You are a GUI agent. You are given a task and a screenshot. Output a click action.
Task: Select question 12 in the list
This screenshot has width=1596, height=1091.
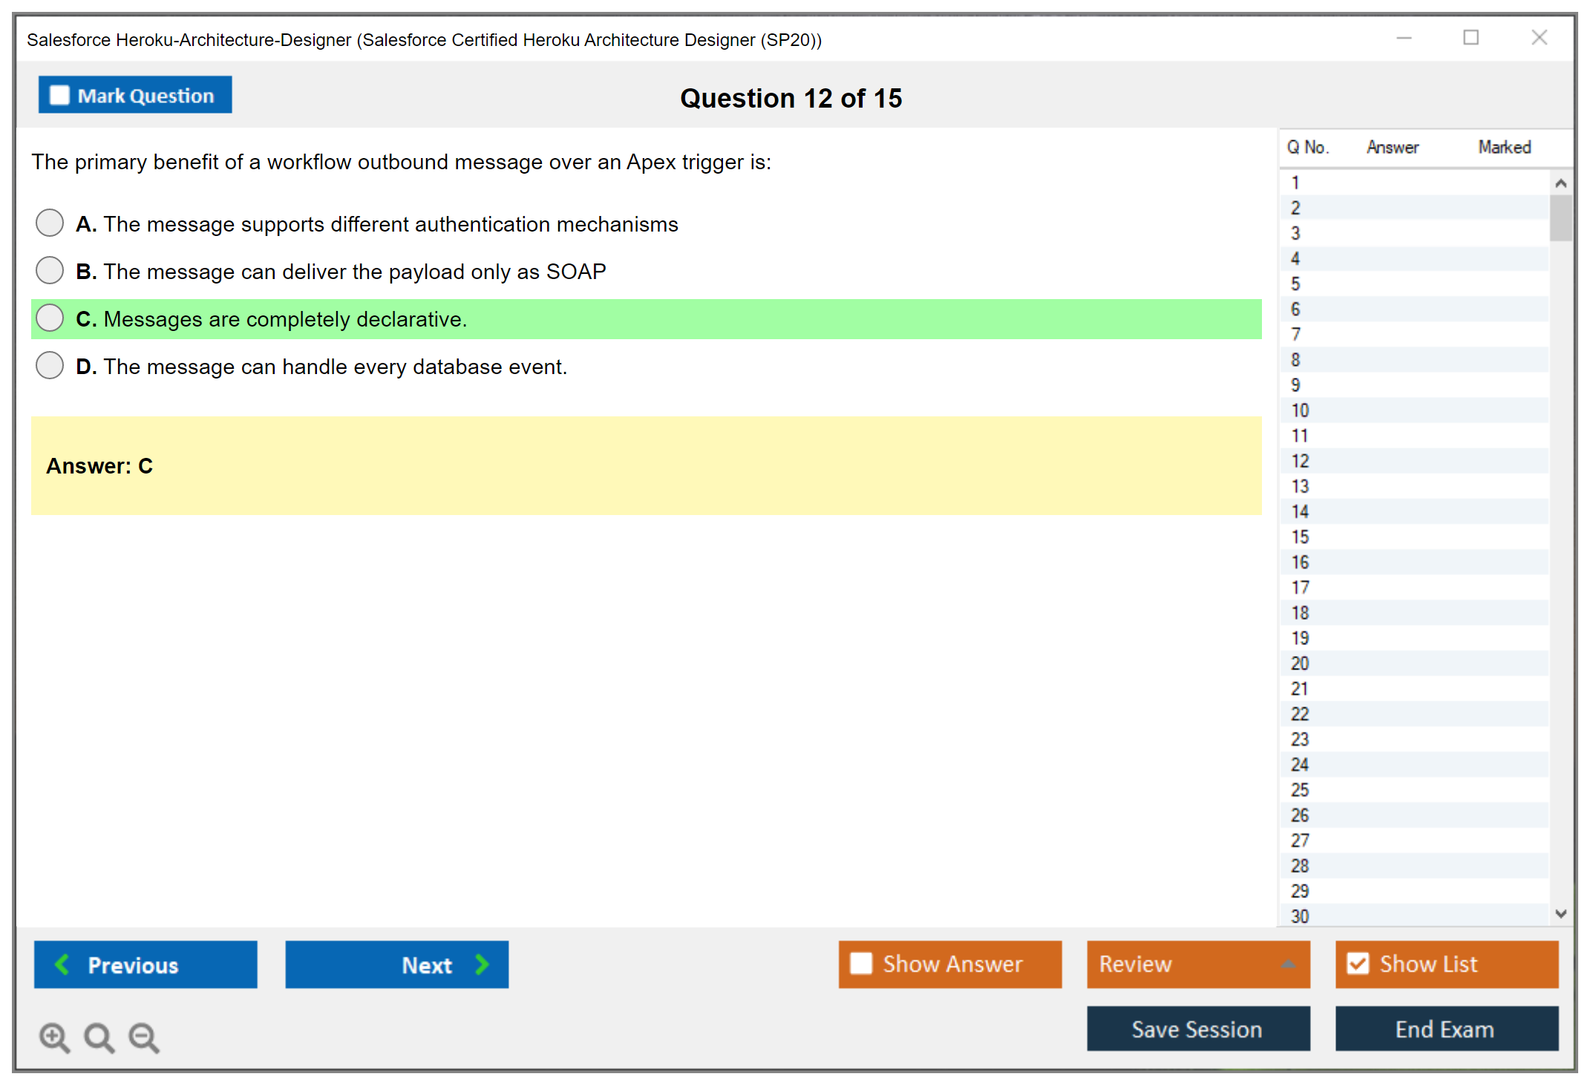[x=1300, y=461]
